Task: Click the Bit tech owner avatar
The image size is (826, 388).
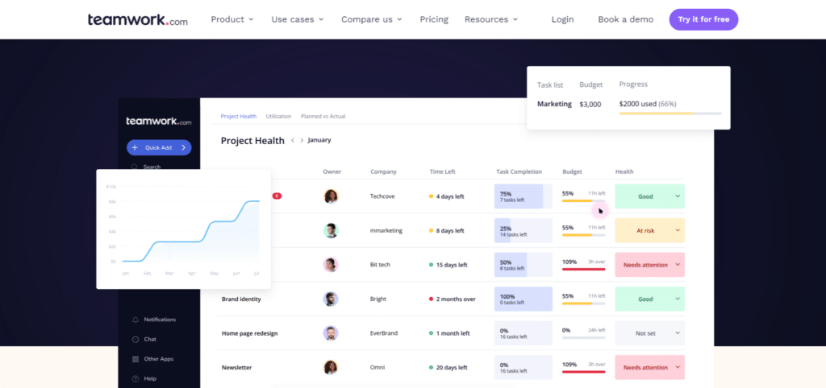Action: (x=331, y=265)
